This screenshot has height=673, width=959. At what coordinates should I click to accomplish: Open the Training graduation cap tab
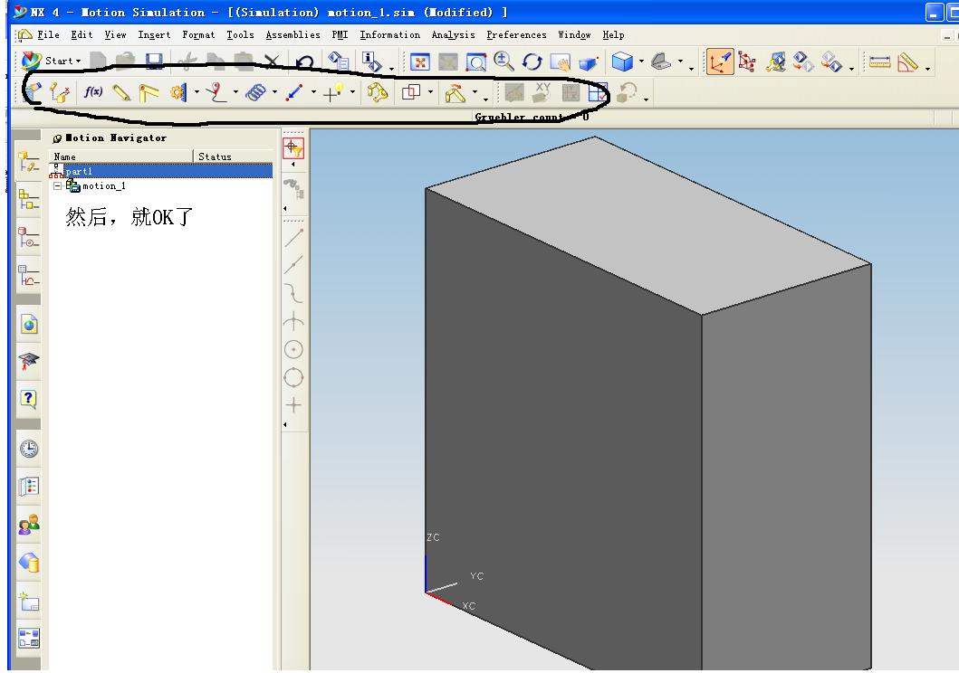click(28, 362)
